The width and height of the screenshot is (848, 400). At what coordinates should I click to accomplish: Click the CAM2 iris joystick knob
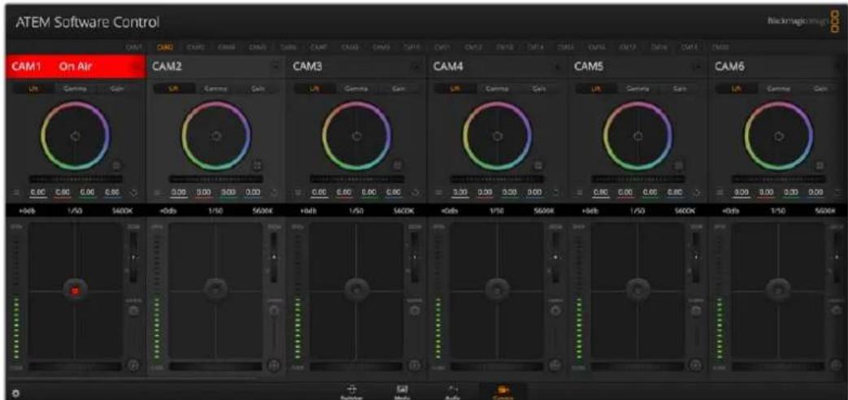click(x=215, y=289)
